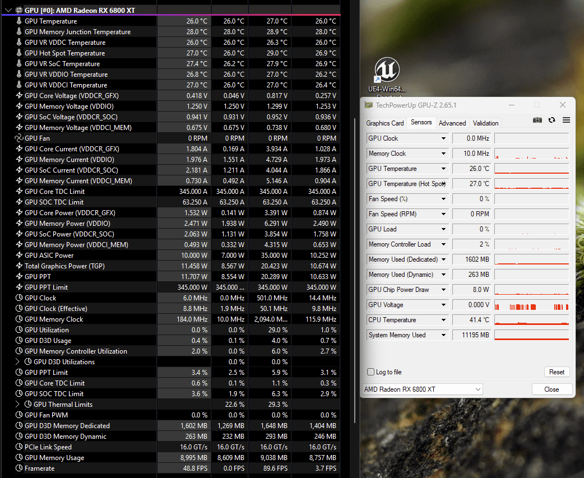The height and width of the screenshot is (478, 584).
Task: Open the Fan Speed (RPM) sensor dropdown
Action: coord(443,214)
